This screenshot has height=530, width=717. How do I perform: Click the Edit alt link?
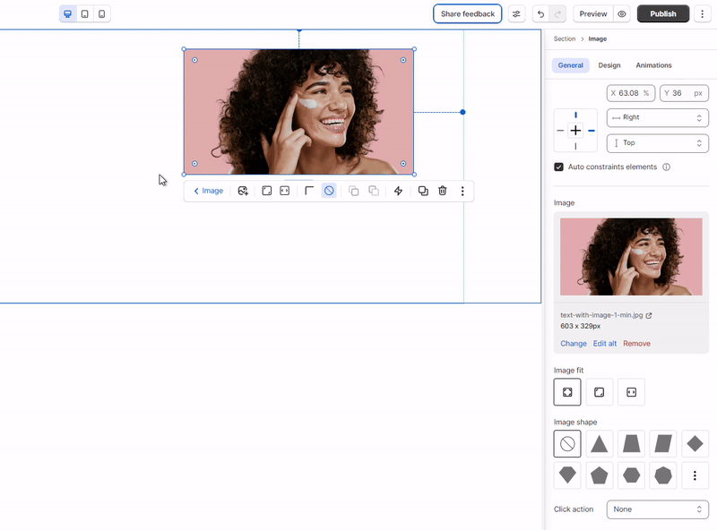tap(605, 344)
